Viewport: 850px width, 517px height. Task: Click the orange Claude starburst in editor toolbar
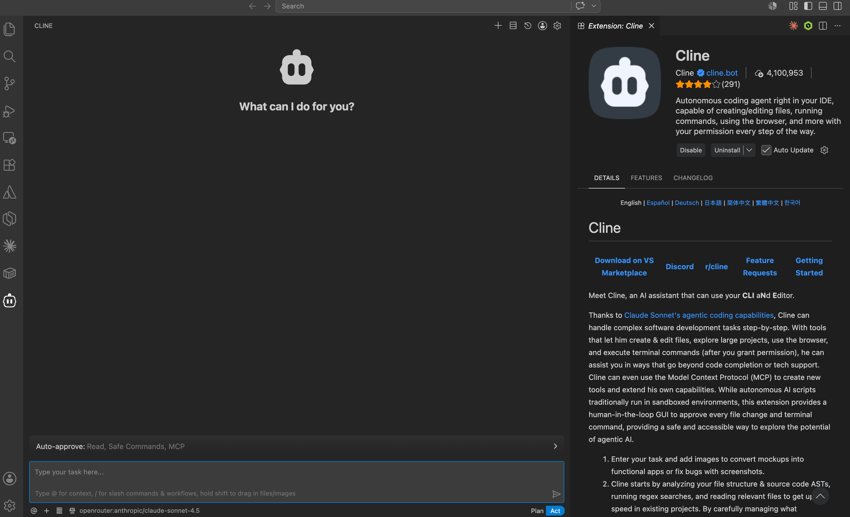pos(793,25)
